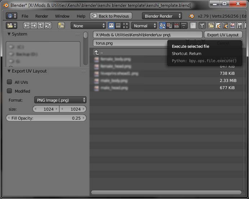This screenshot has width=249, height=199.
Task: Click the second size height field 1024
Action: tap(73, 109)
